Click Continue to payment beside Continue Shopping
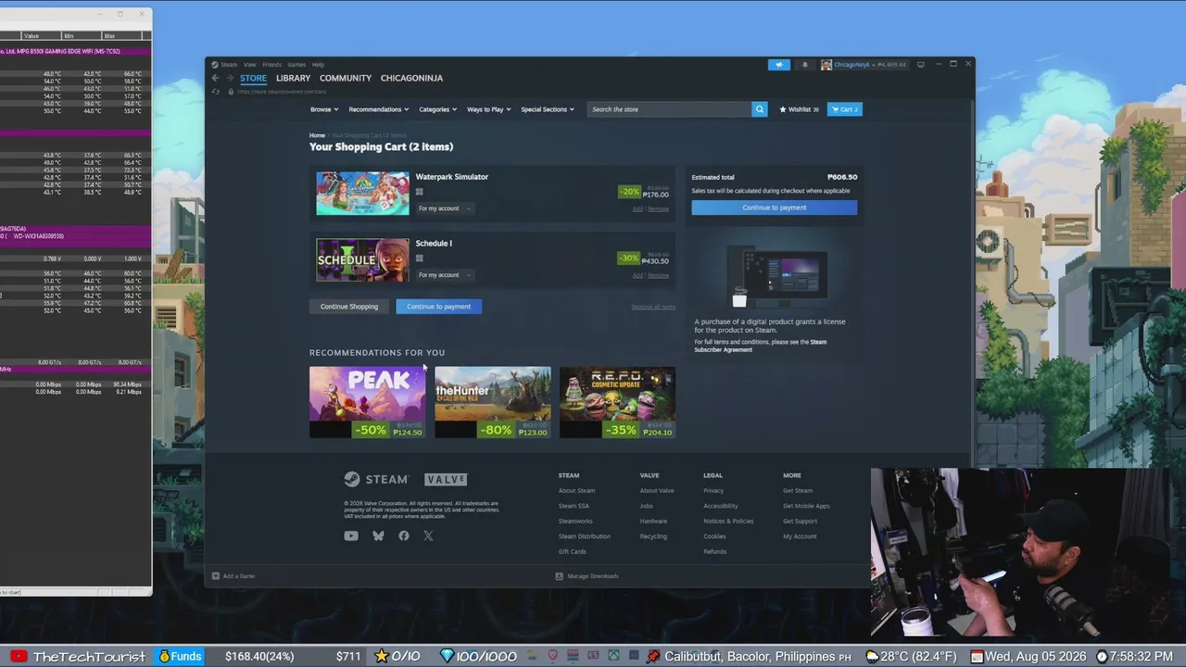 coord(438,307)
